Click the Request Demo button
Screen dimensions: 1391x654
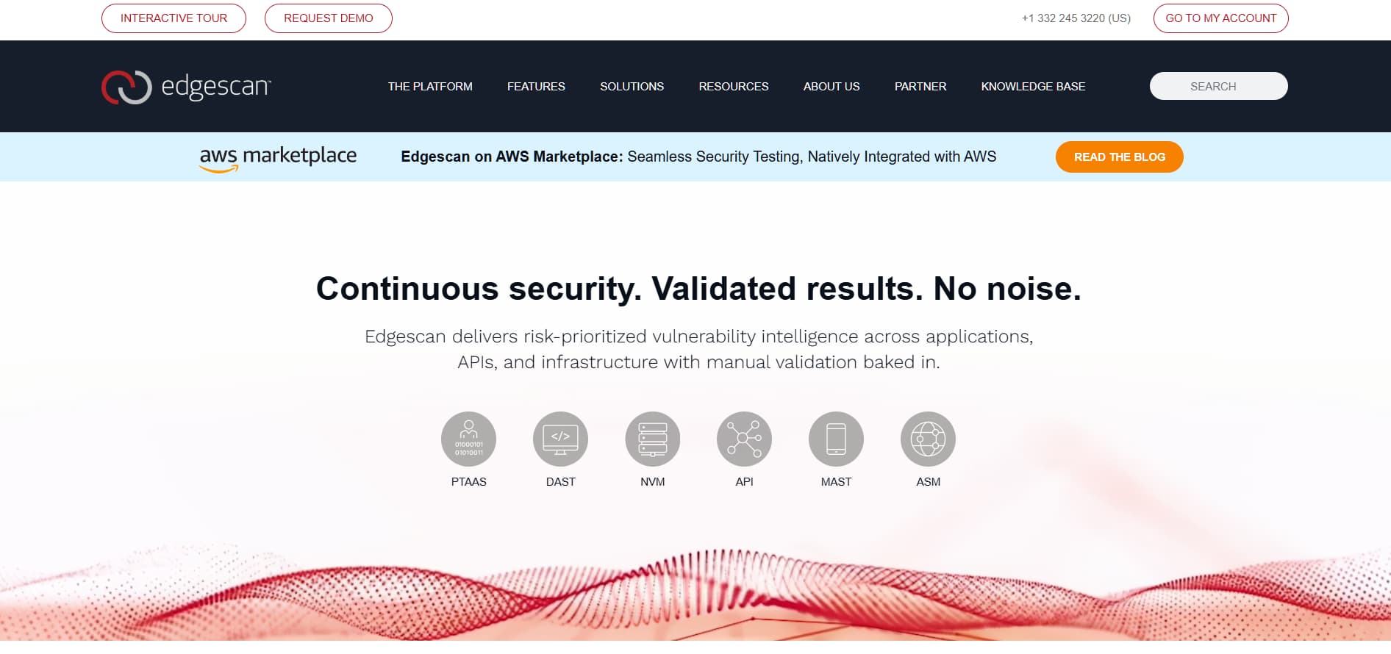329,18
